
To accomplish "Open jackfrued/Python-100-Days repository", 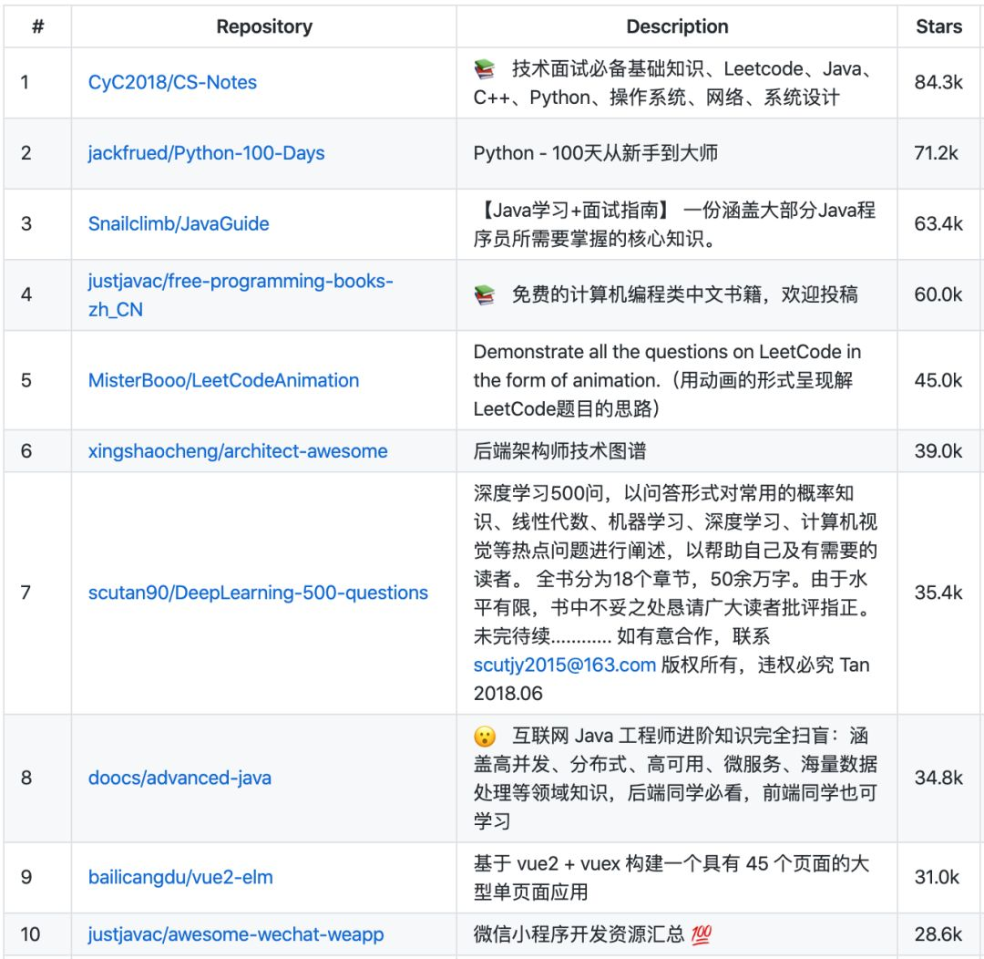I will (x=206, y=153).
